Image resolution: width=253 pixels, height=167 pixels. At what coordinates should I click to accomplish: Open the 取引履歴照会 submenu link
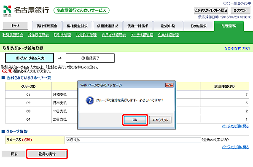point(13,35)
